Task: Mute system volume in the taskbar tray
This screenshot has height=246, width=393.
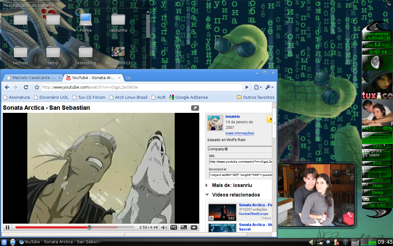Action: pyautogui.click(x=312, y=242)
